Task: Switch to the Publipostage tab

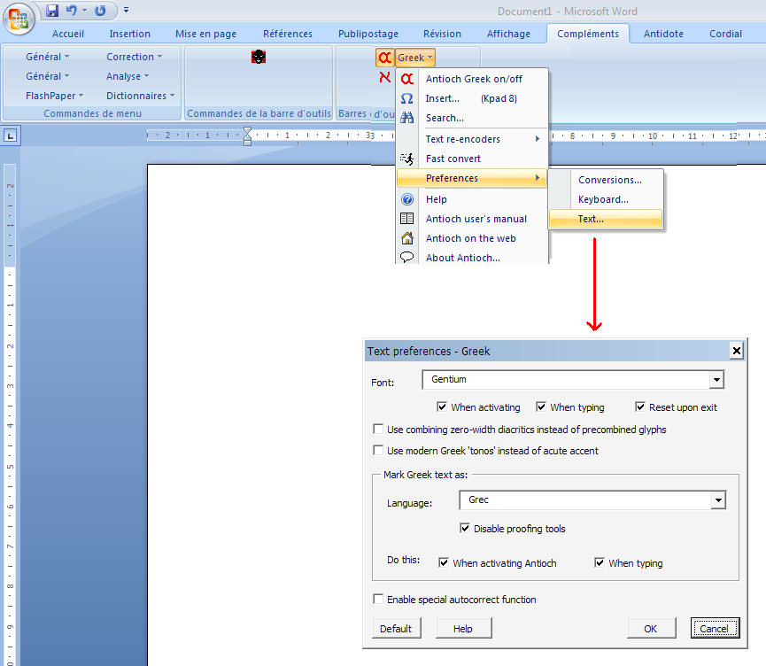Action: click(x=368, y=34)
